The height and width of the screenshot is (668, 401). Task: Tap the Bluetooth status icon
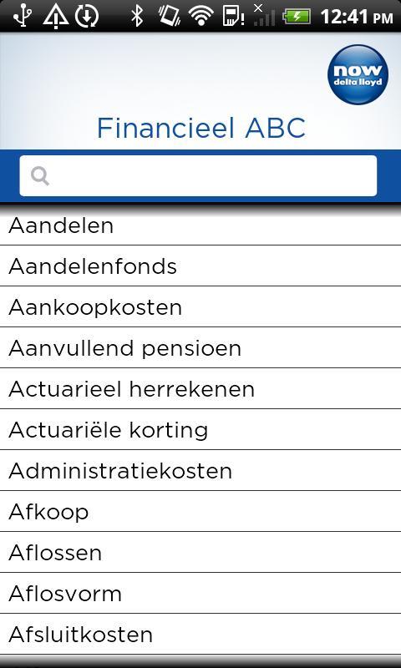[x=137, y=16]
